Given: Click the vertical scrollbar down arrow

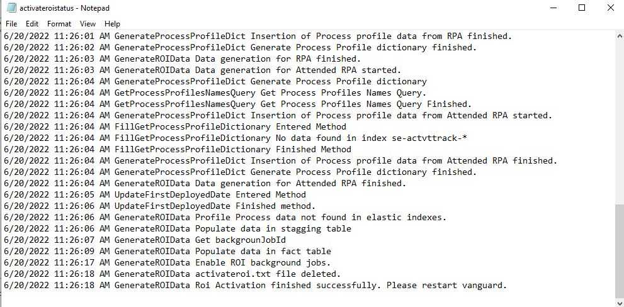Looking at the screenshot, I should coord(618,301).
